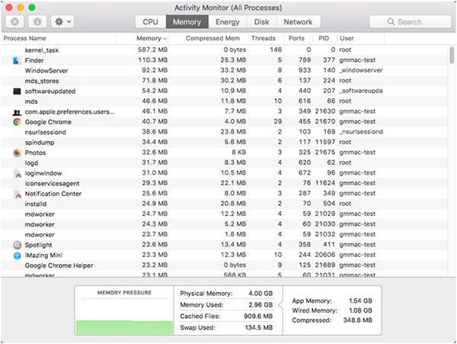Screen dimensions: 457x344
Task: Select the spindump process row
Action: tap(225, 143)
